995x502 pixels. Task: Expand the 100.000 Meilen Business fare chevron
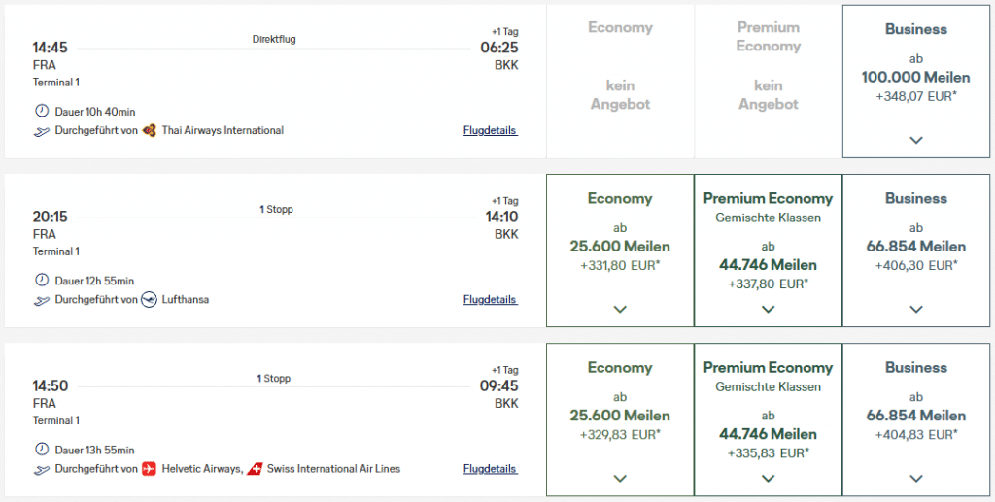coord(915,140)
